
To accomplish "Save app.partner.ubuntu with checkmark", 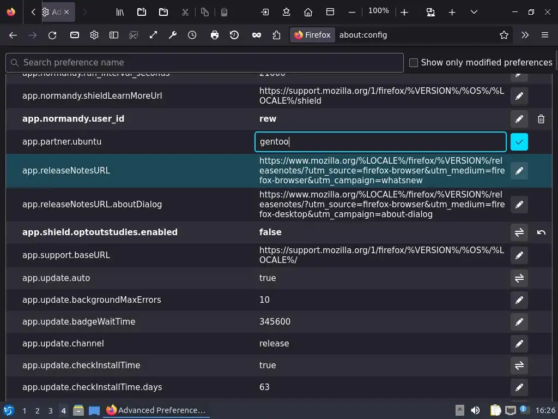I will pos(519,142).
